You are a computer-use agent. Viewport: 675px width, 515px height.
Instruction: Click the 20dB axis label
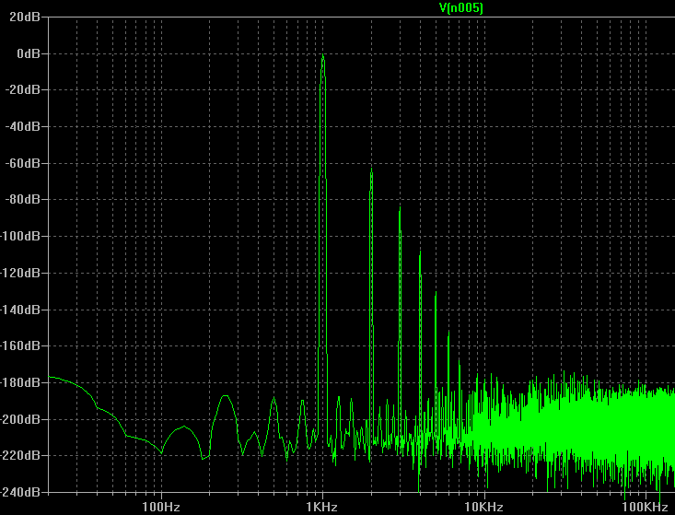point(25,17)
